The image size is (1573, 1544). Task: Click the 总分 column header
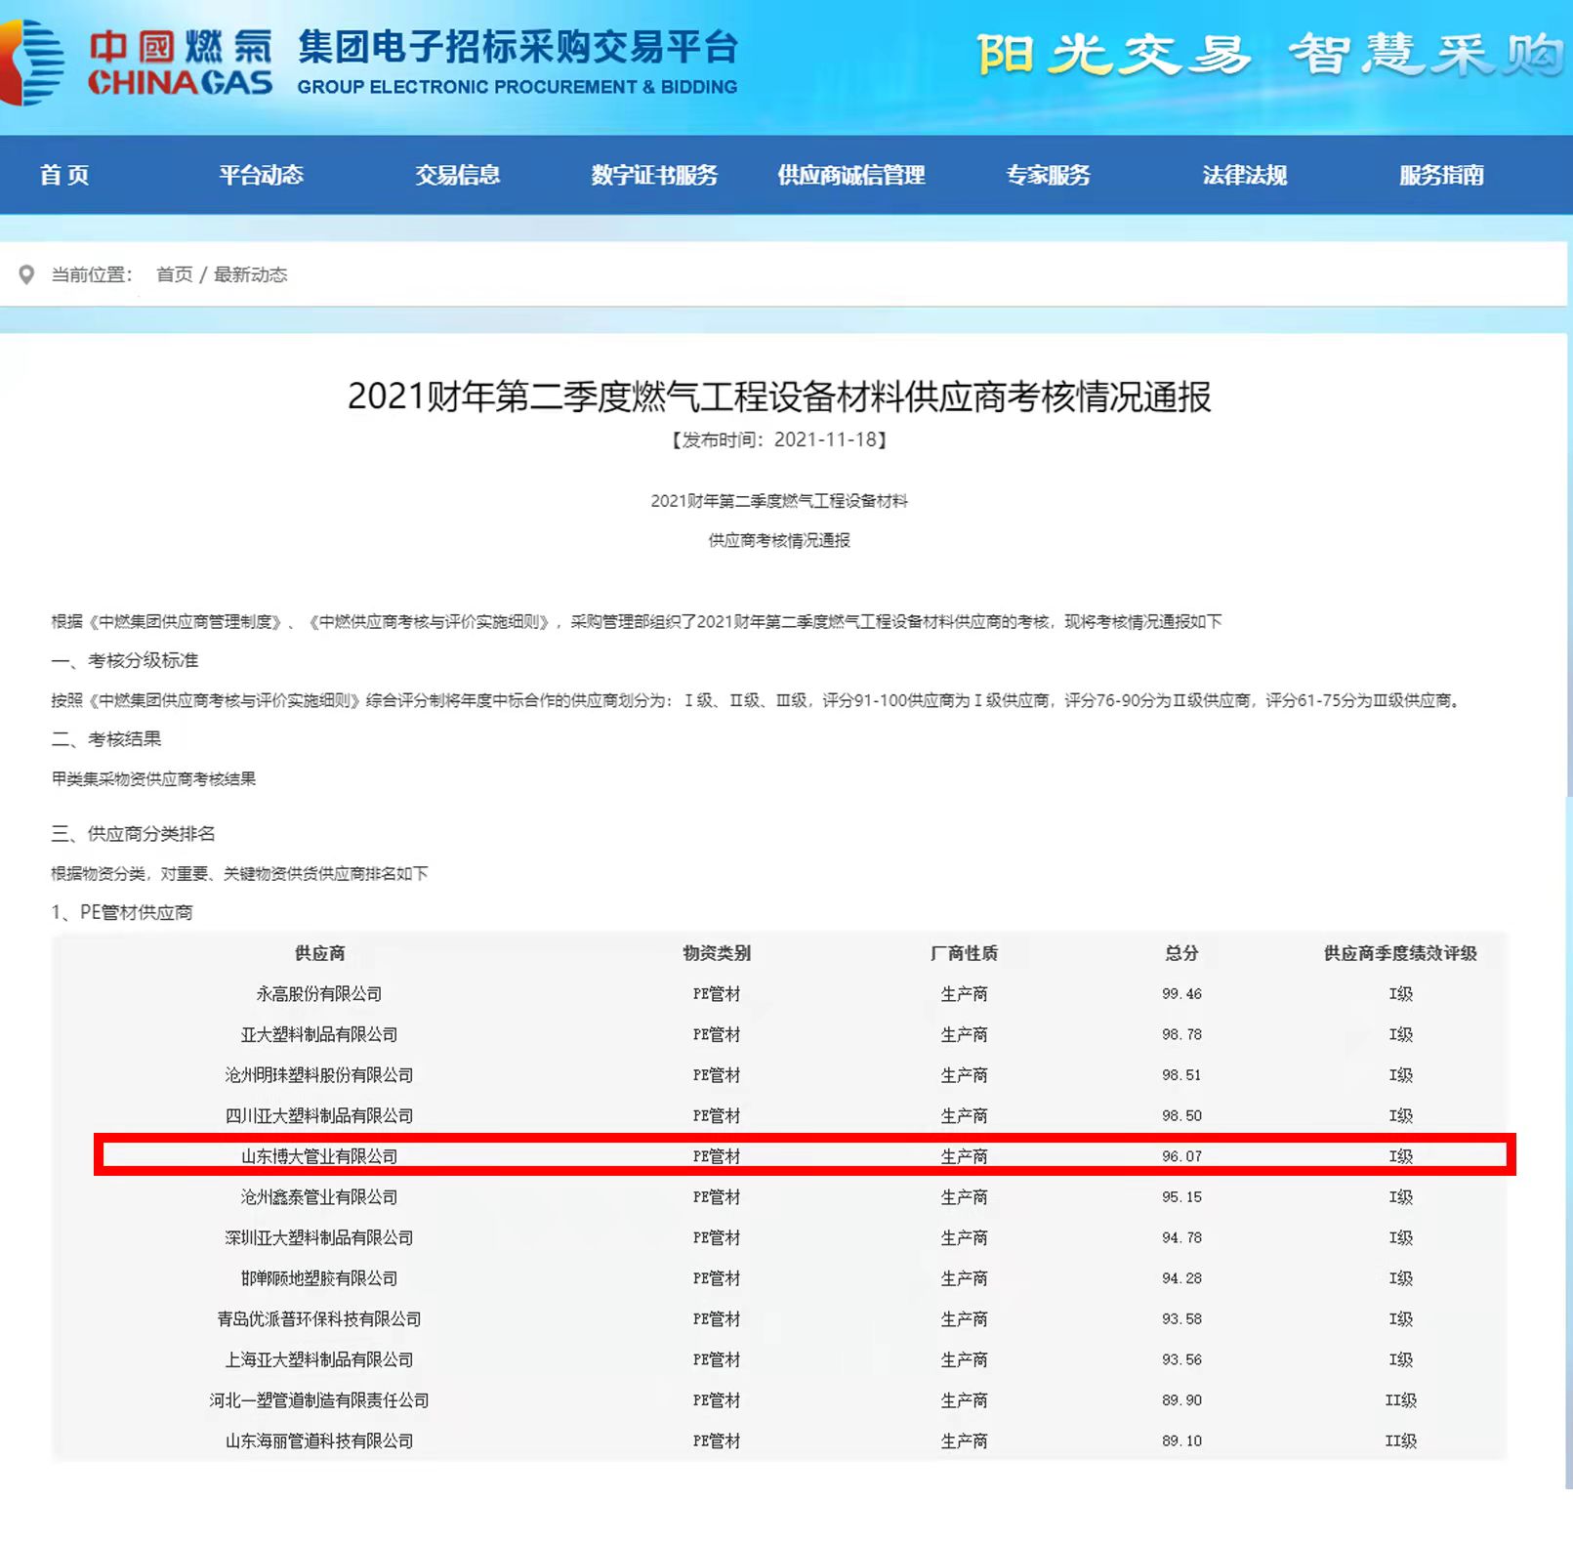[1181, 953]
